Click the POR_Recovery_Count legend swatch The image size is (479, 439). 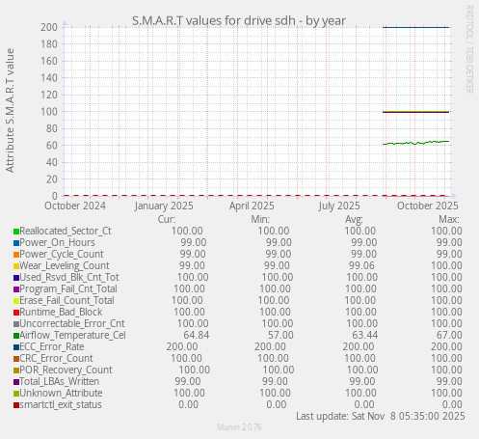pos(16,370)
